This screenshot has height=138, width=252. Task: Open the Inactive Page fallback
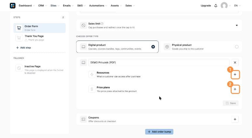(x=40, y=69)
